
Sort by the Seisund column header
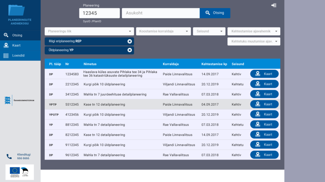(238, 64)
